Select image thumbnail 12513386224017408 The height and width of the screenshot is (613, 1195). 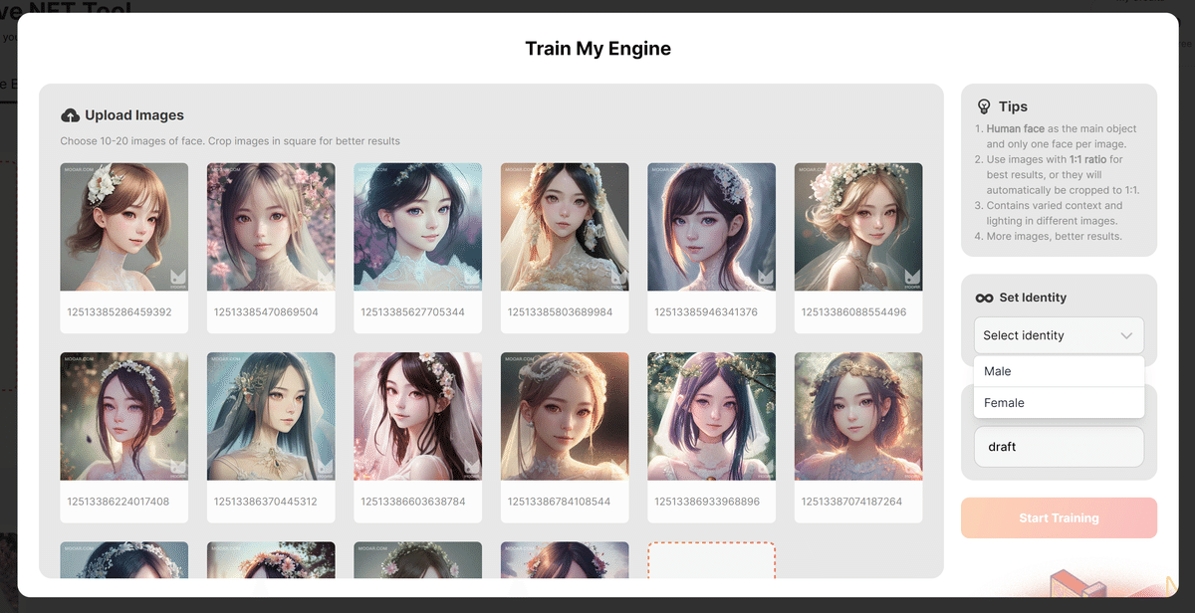tap(123, 416)
